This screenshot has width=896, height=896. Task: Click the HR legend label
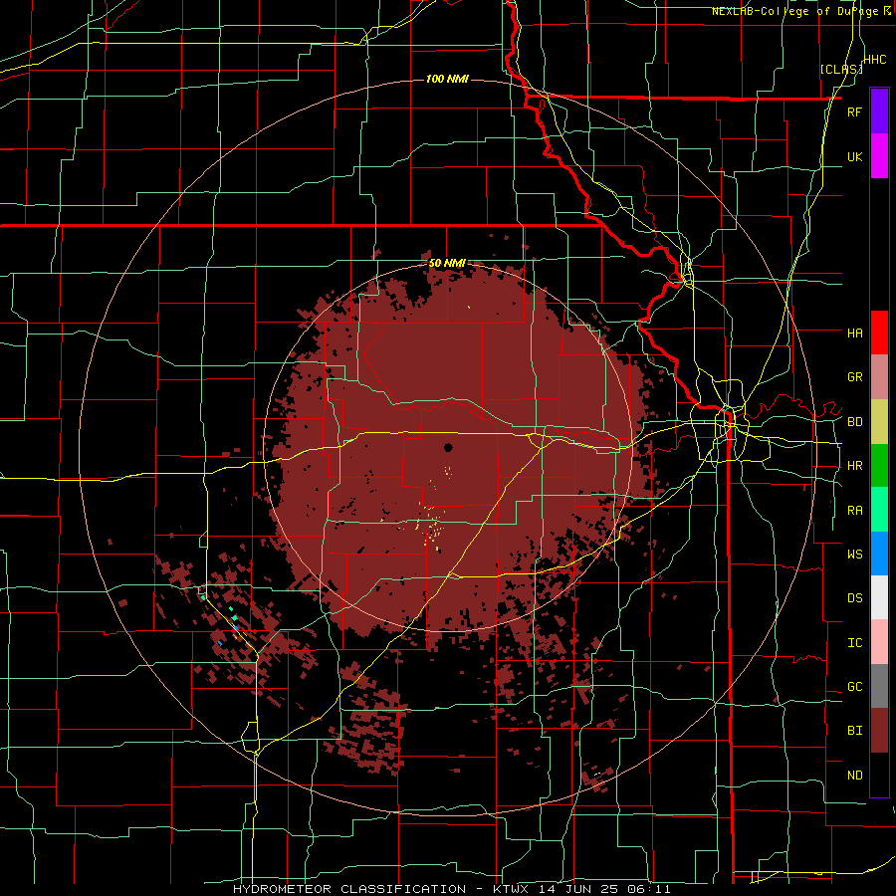[854, 466]
